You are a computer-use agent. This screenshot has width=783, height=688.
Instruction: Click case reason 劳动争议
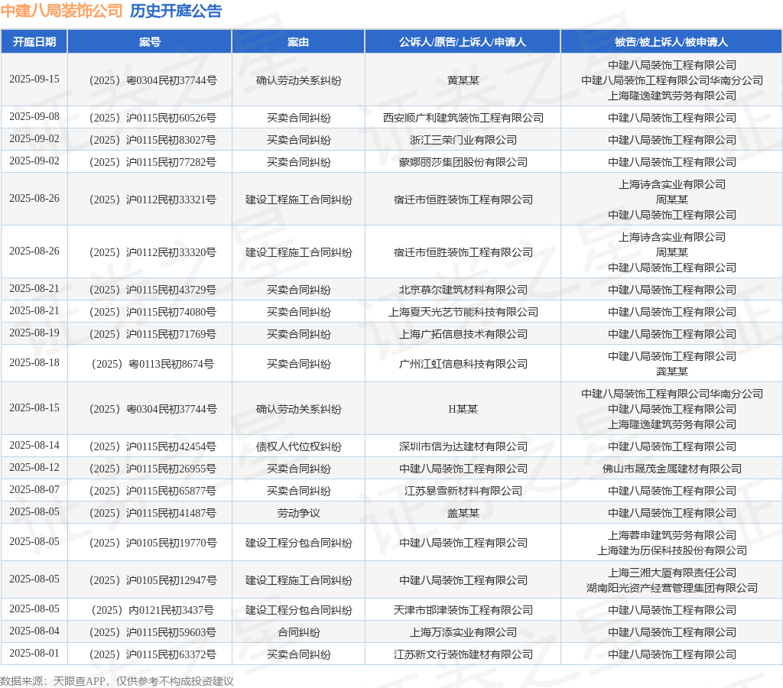click(299, 513)
